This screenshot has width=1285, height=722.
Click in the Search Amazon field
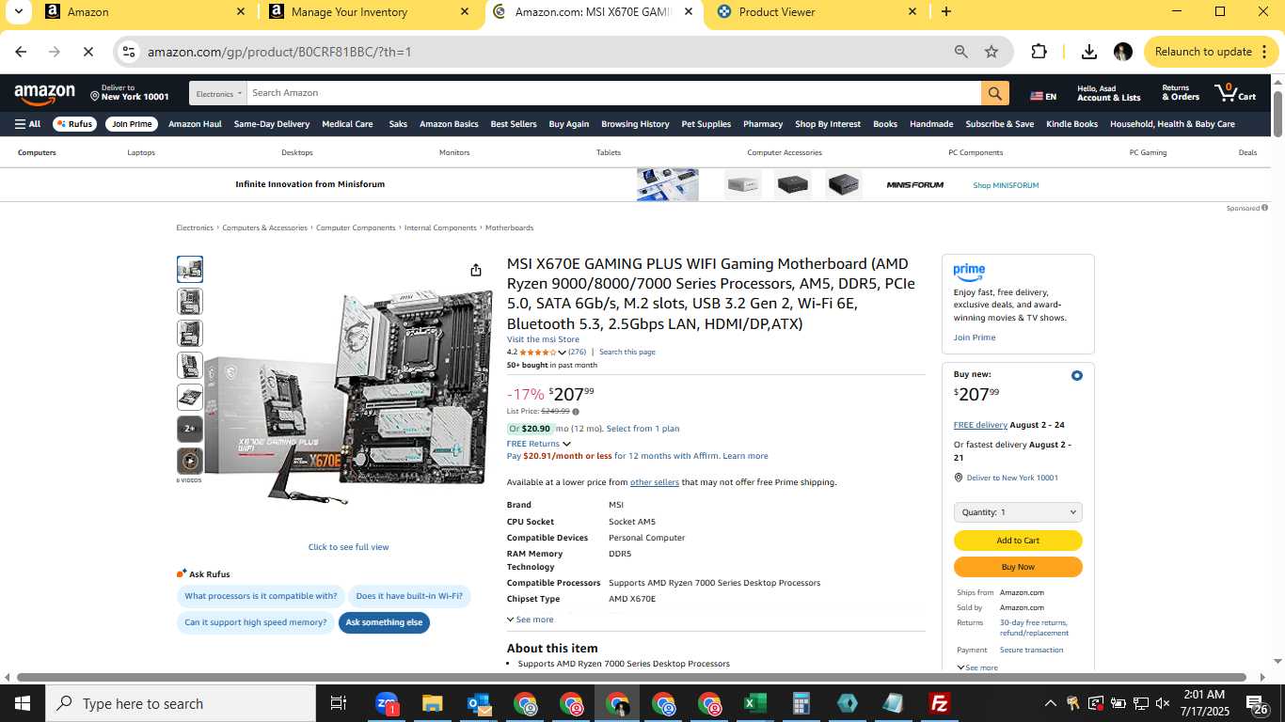pos(613,93)
